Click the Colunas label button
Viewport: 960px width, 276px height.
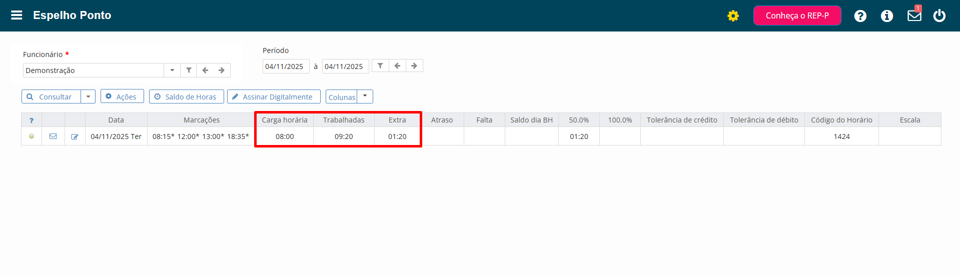[x=342, y=97]
